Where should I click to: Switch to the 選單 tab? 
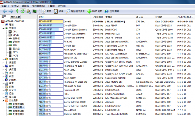[4, 17]
